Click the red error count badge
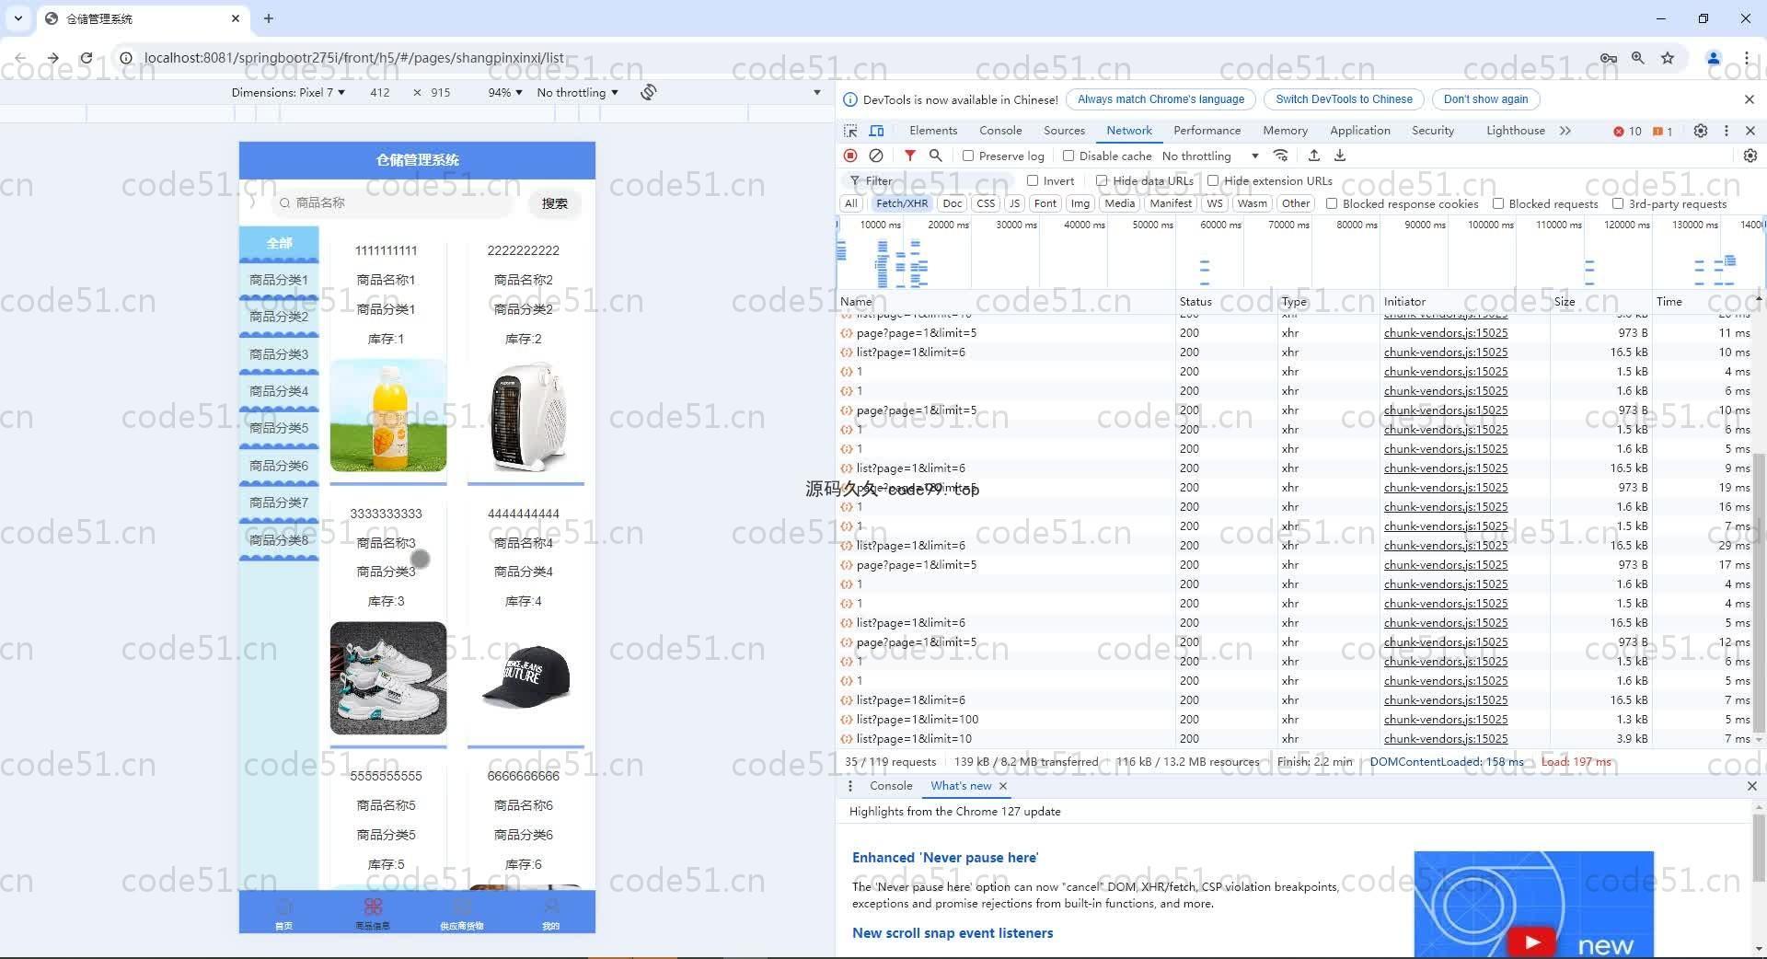Screen dimensions: 1767x959 click(1627, 131)
